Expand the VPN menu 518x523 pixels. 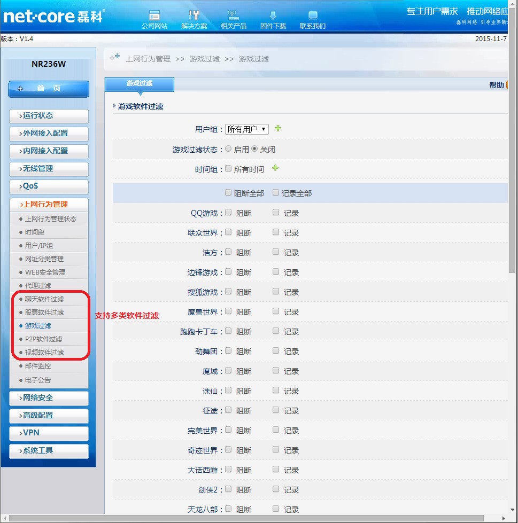(49, 433)
